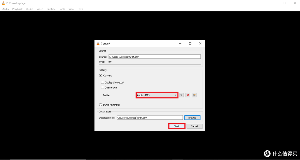
Task: Click the Destination file input field
Action: [150, 118]
